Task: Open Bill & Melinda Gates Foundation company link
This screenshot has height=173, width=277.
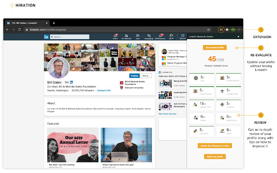Action: click(132, 83)
